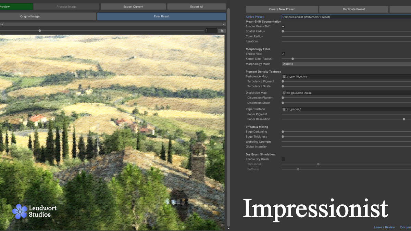Open the Leave a Review link

384,227
